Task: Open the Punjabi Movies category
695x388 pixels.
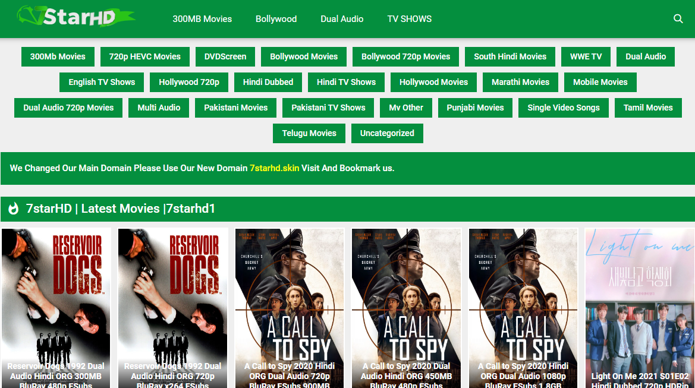Action: pos(475,108)
